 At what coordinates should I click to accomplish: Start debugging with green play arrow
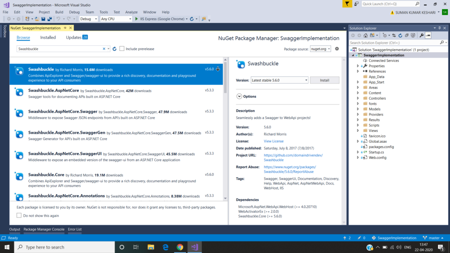click(x=137, y=19)
